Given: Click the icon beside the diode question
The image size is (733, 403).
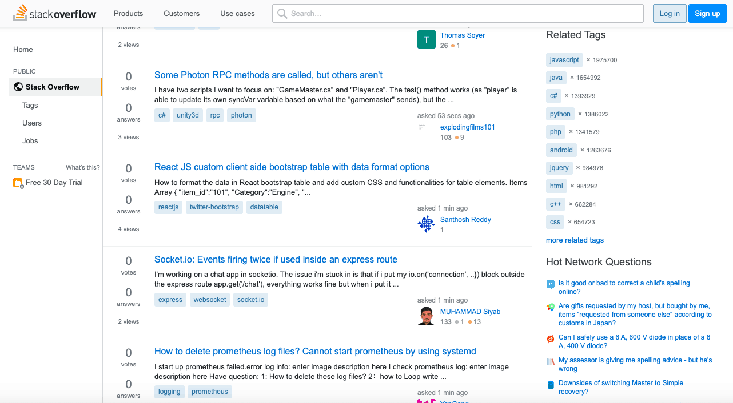Looking at the screenshot, I should (x=551, y=339).
